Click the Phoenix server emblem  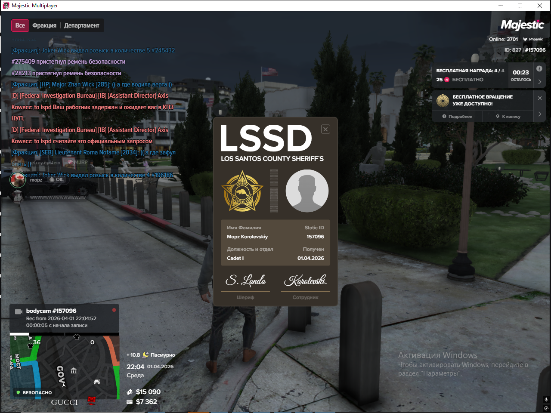525,39
